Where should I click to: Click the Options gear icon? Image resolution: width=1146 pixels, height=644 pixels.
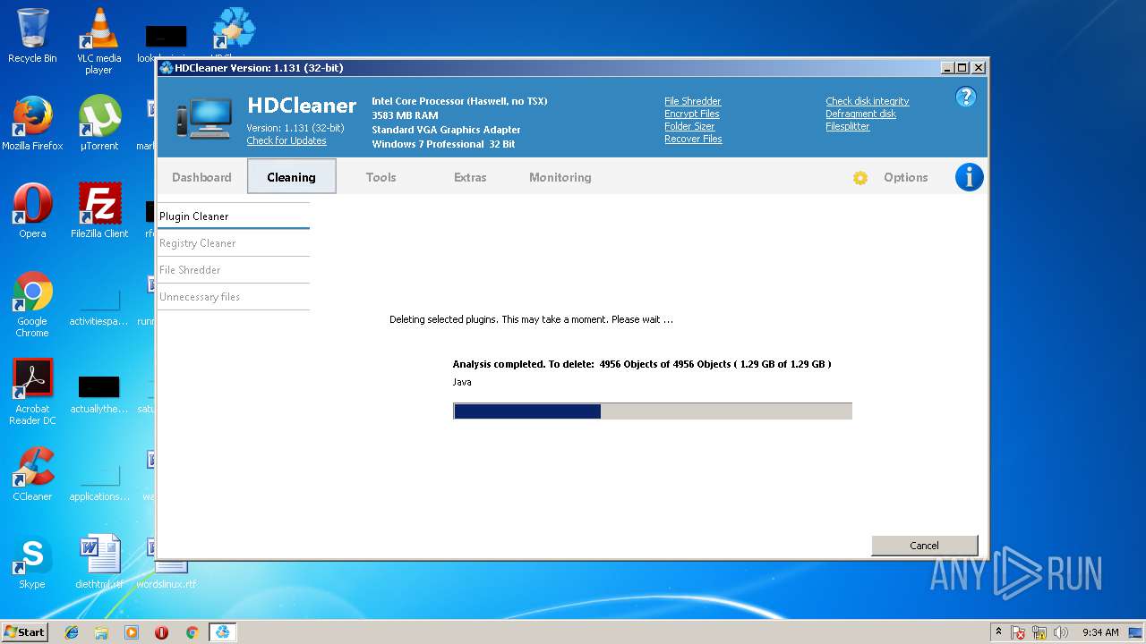point(860,177)
